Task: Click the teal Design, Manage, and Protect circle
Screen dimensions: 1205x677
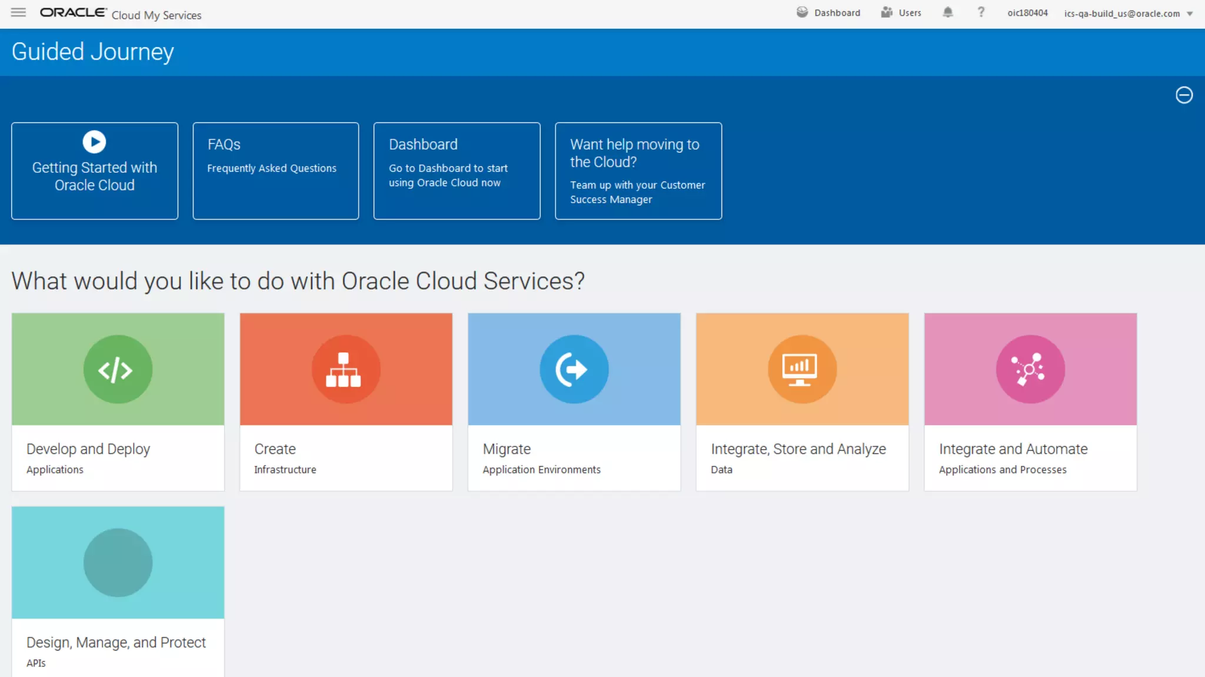Action: tap(118, 562)
